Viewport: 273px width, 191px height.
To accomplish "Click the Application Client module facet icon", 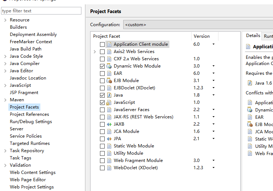I will (109, 44).
